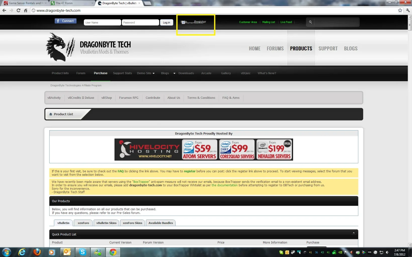Focus the Password field
This screenshot has width=412, height=257.
pos(140,22)
